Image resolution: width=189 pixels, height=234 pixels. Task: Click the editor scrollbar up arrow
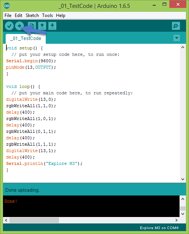[x=183, y=48]
